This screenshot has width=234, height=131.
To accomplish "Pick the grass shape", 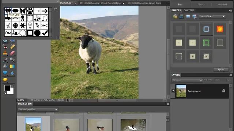I will 8,25.
